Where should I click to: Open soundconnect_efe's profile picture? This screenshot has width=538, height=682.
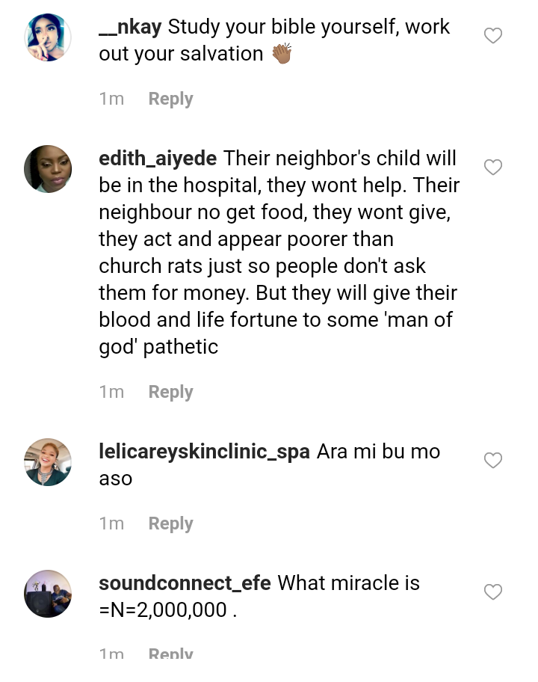[x=48, y=594]
